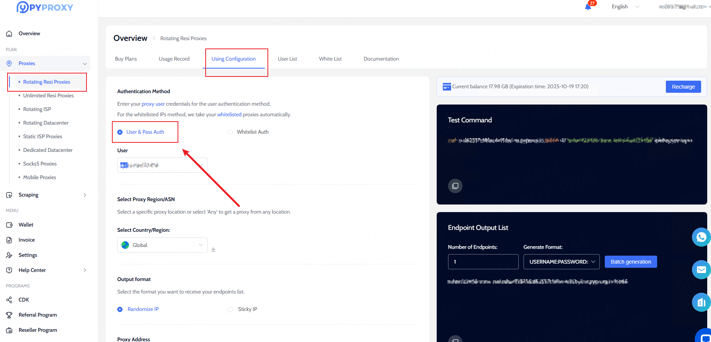Click the Number of Endpoints input field
Viewport: 711px width, 342px height.
tap(483, 262)
